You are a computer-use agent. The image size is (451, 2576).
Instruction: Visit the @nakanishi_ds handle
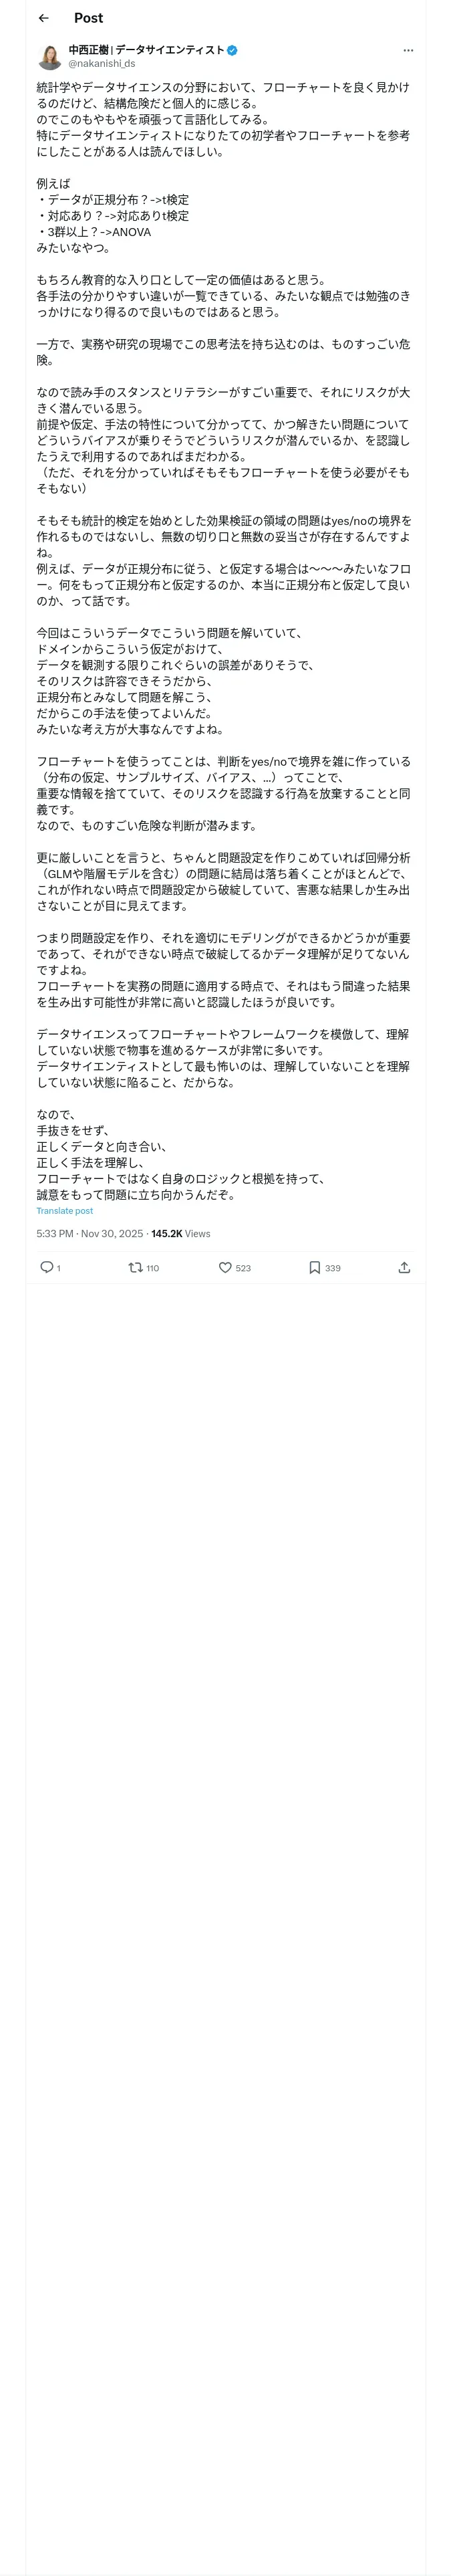pyautogui.click(x=102, y=64)
